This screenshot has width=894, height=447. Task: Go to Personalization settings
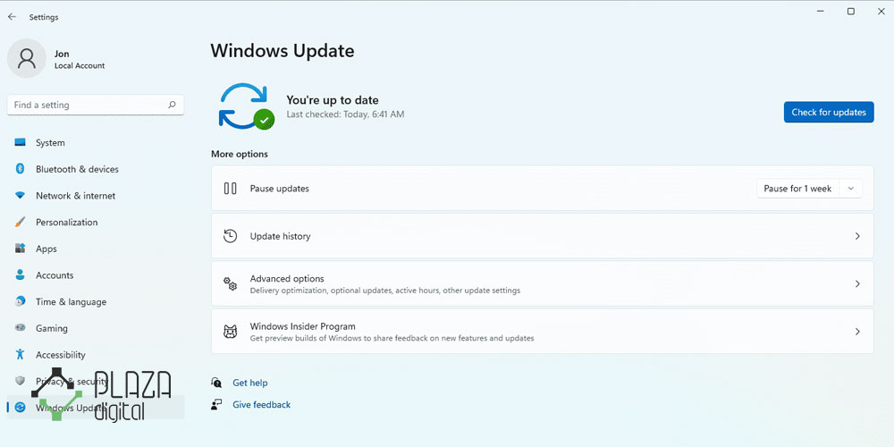click(x=96, y=223)
